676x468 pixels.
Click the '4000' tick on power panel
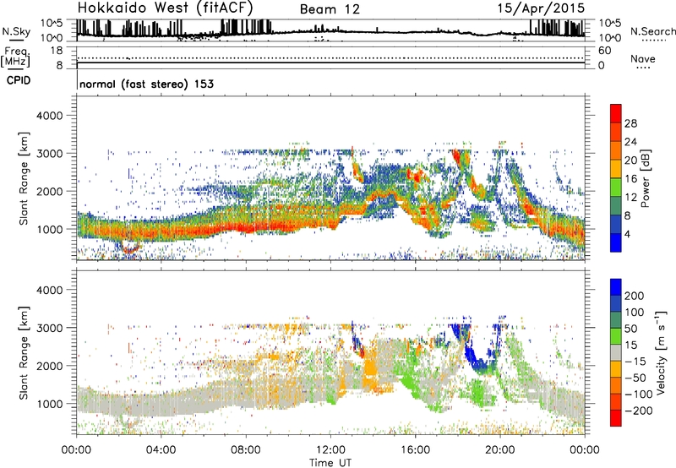[x=49, y=116]
